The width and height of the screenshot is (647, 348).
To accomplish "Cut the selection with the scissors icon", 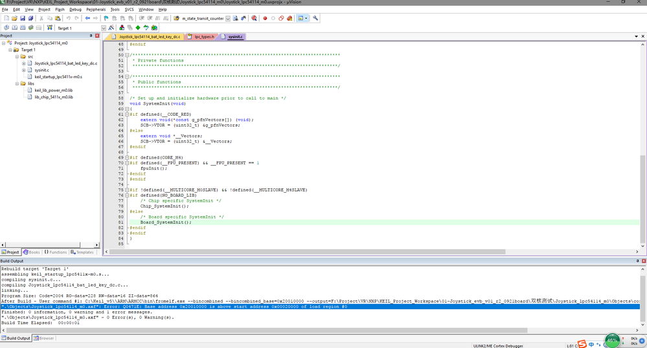I will click(41, 18).
